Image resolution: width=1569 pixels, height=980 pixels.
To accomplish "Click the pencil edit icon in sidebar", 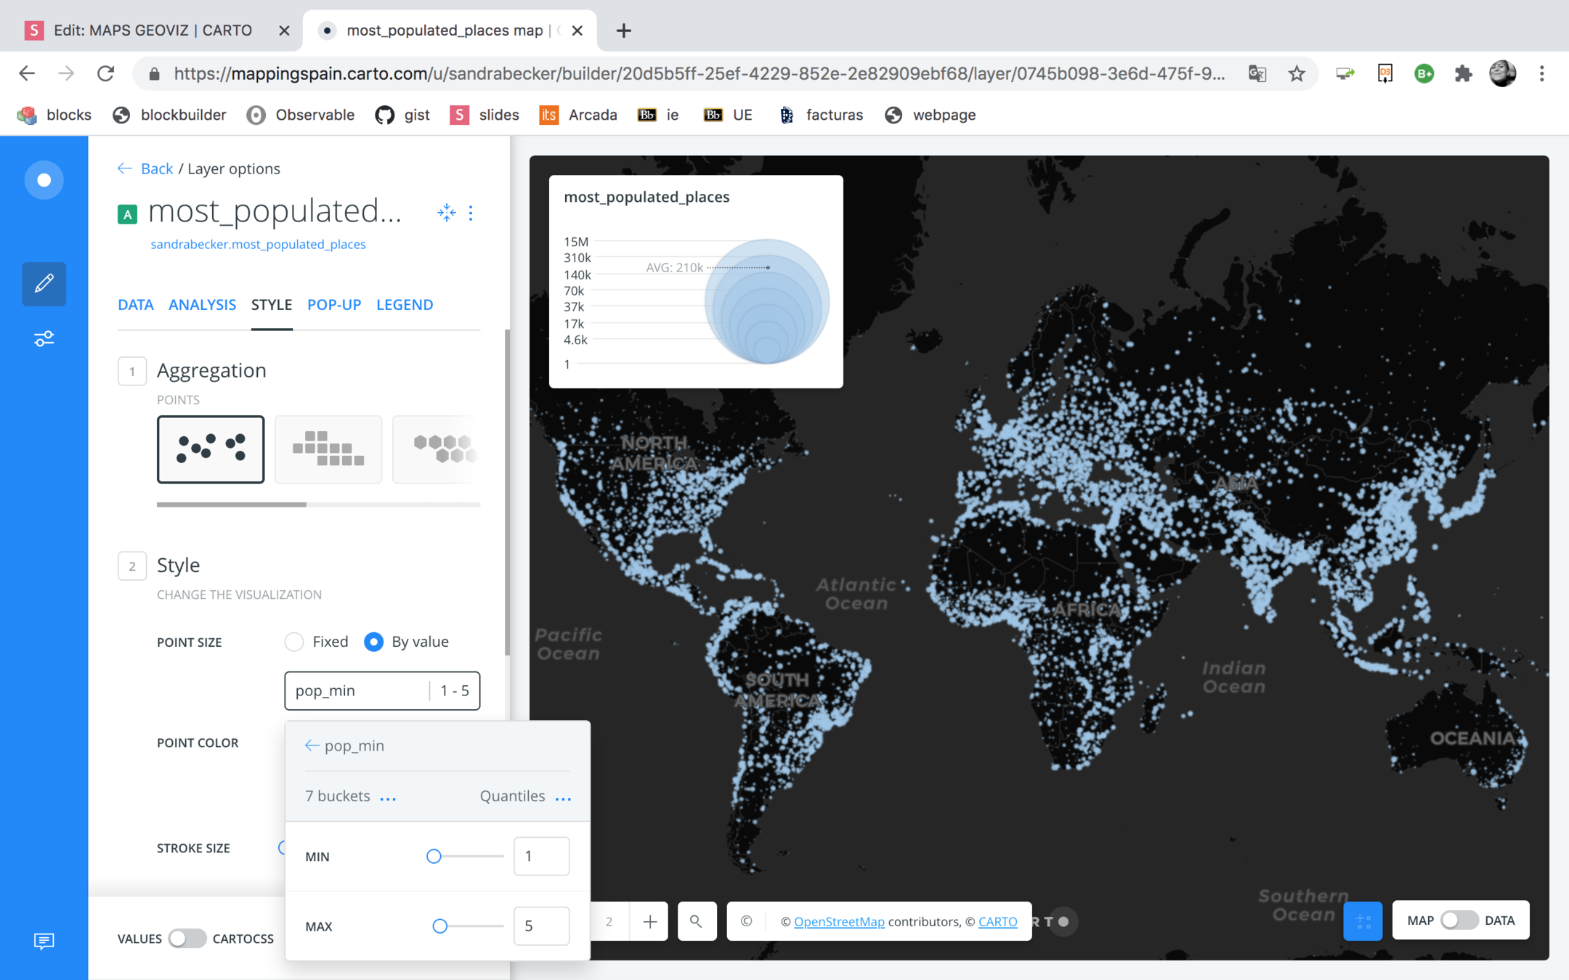I will [x=44, y=283].
